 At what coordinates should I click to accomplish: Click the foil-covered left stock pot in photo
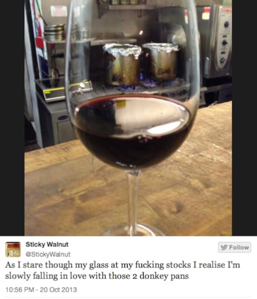point(122,64)
